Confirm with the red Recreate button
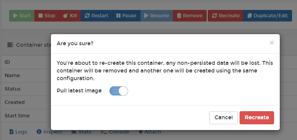The image size is (297, 140). 257,118
